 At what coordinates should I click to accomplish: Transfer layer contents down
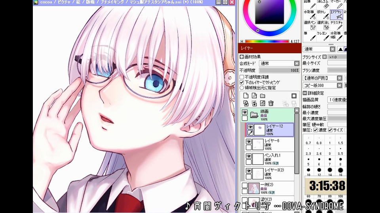click(246, 103)
